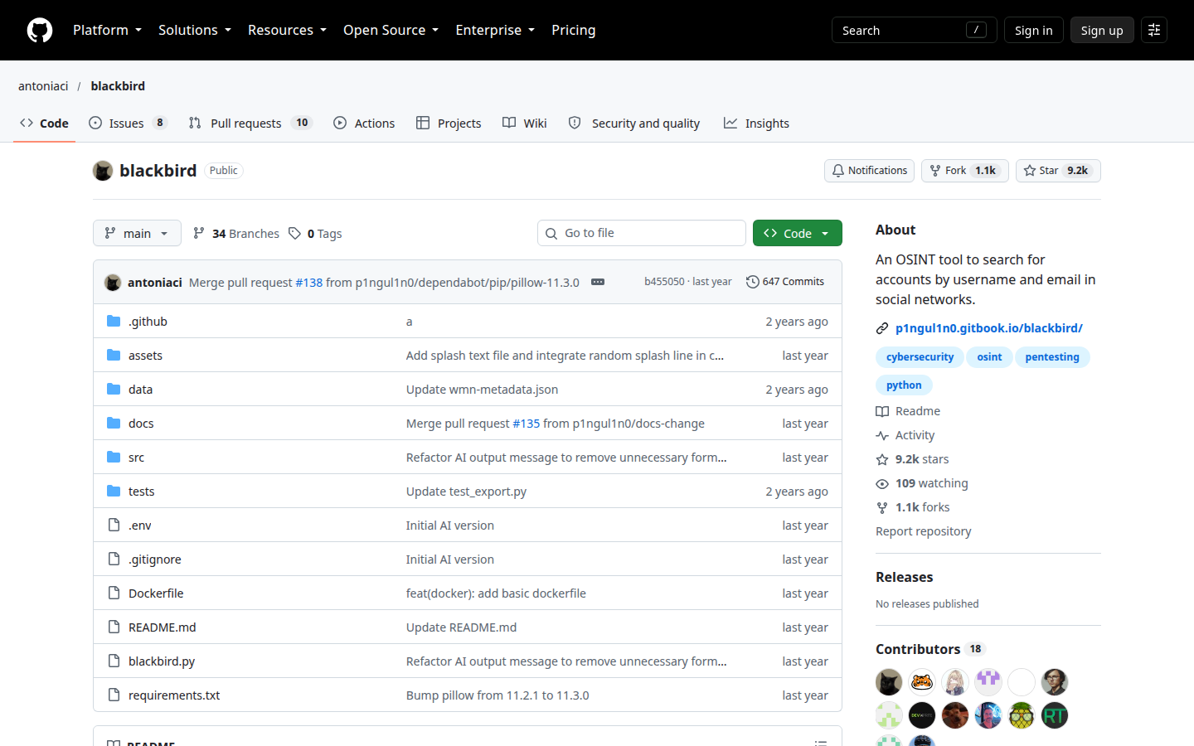Click the gitbook link chain icon
Viewport: 1194px width, 746px height.
(882, 328)
